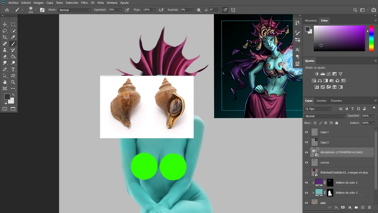Show the hidden esrgan-x4-plus layer
This screenshot has width=378, height=213.
point(306,172)
